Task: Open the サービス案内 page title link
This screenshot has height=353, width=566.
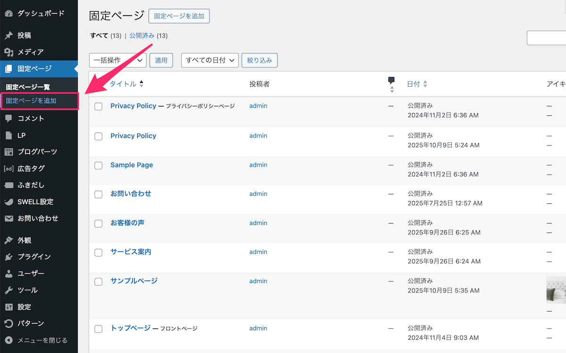Action: (131, 252)
